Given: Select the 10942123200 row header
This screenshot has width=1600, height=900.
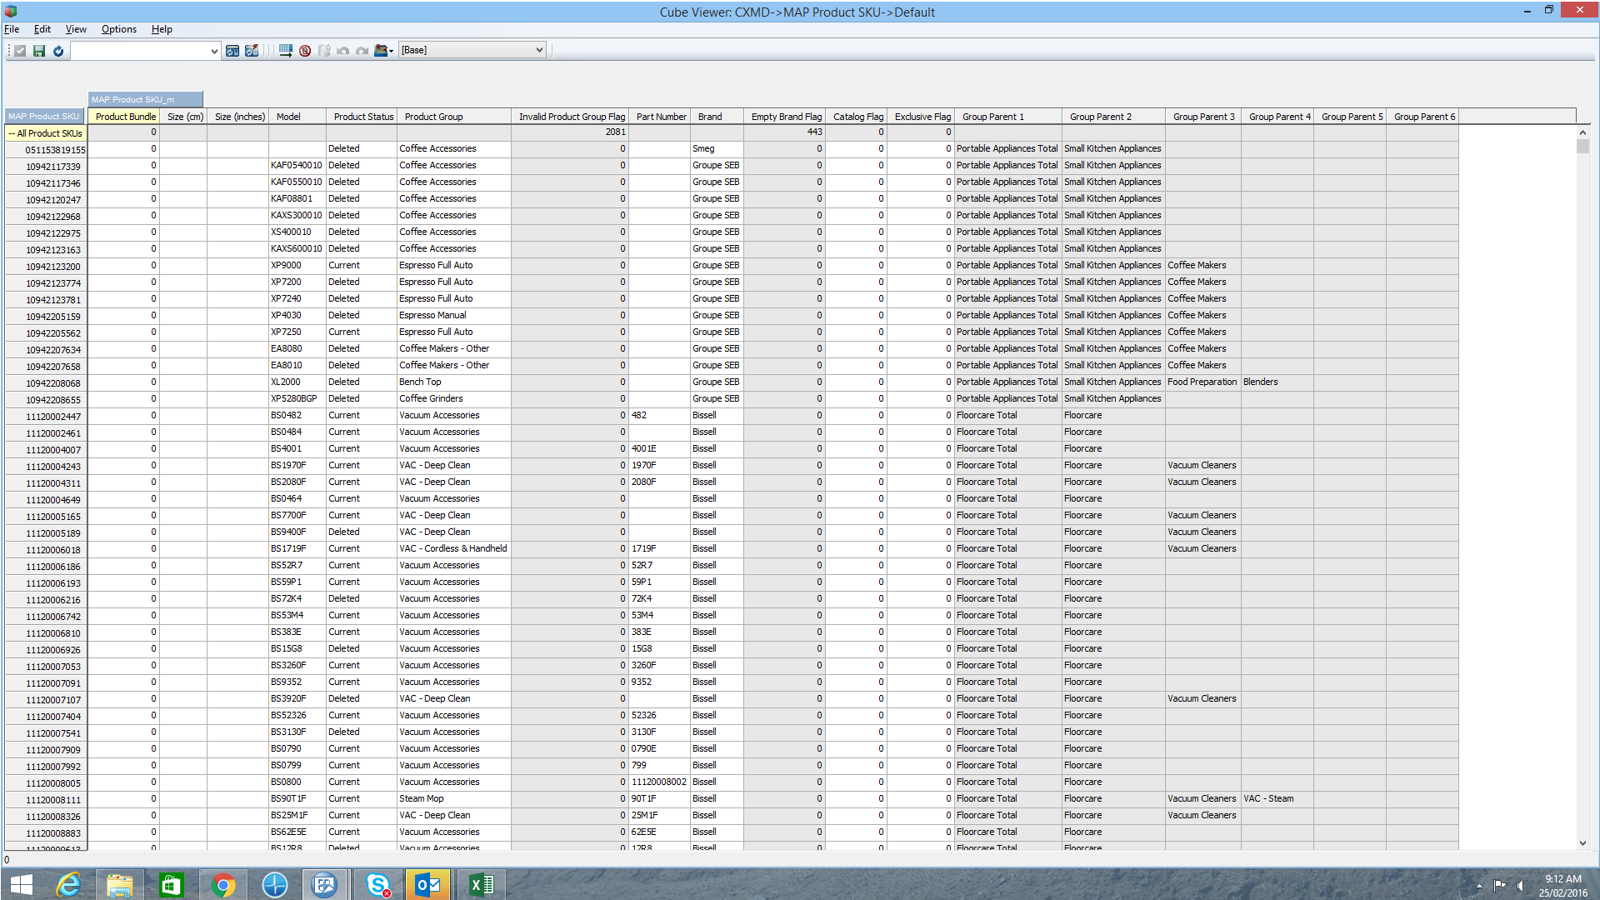Looking at the screenshot, I should tap(53, 267).
